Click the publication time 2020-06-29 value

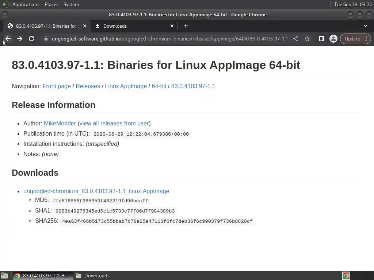[x=141, y=134]
